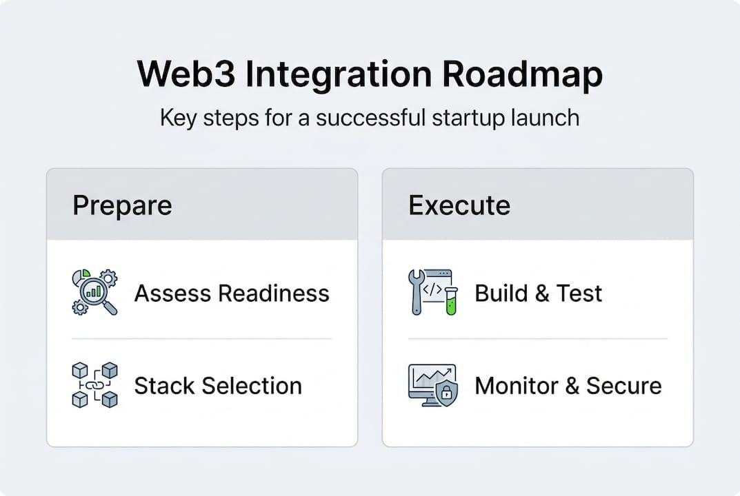Screen dimensions: 740x496
Task: Open the Assess Readiness step label
Action: [232, 293]
